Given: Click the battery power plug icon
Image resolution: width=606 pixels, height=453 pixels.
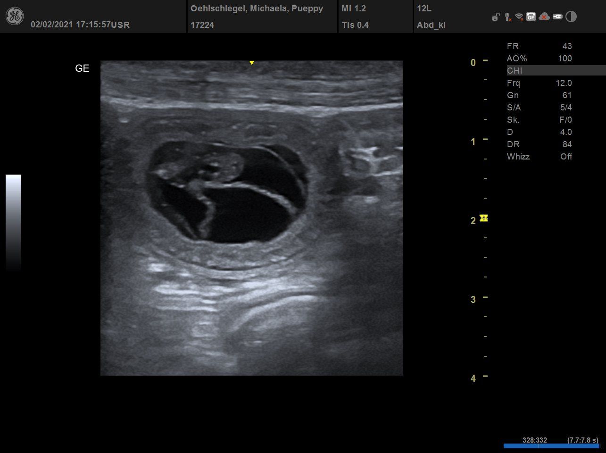Looking at the screenshot, I should (x=557, y=17).
